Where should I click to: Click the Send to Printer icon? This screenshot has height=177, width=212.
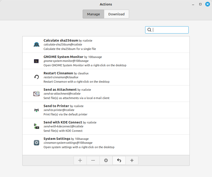[x=36, y=110]
